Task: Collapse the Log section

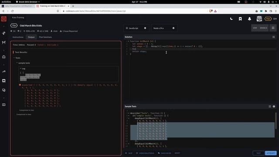Action: [x=22, y=68]
